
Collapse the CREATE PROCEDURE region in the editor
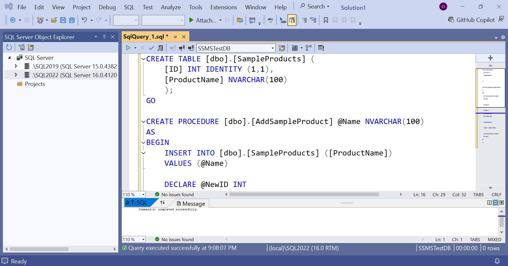(143, 121)
